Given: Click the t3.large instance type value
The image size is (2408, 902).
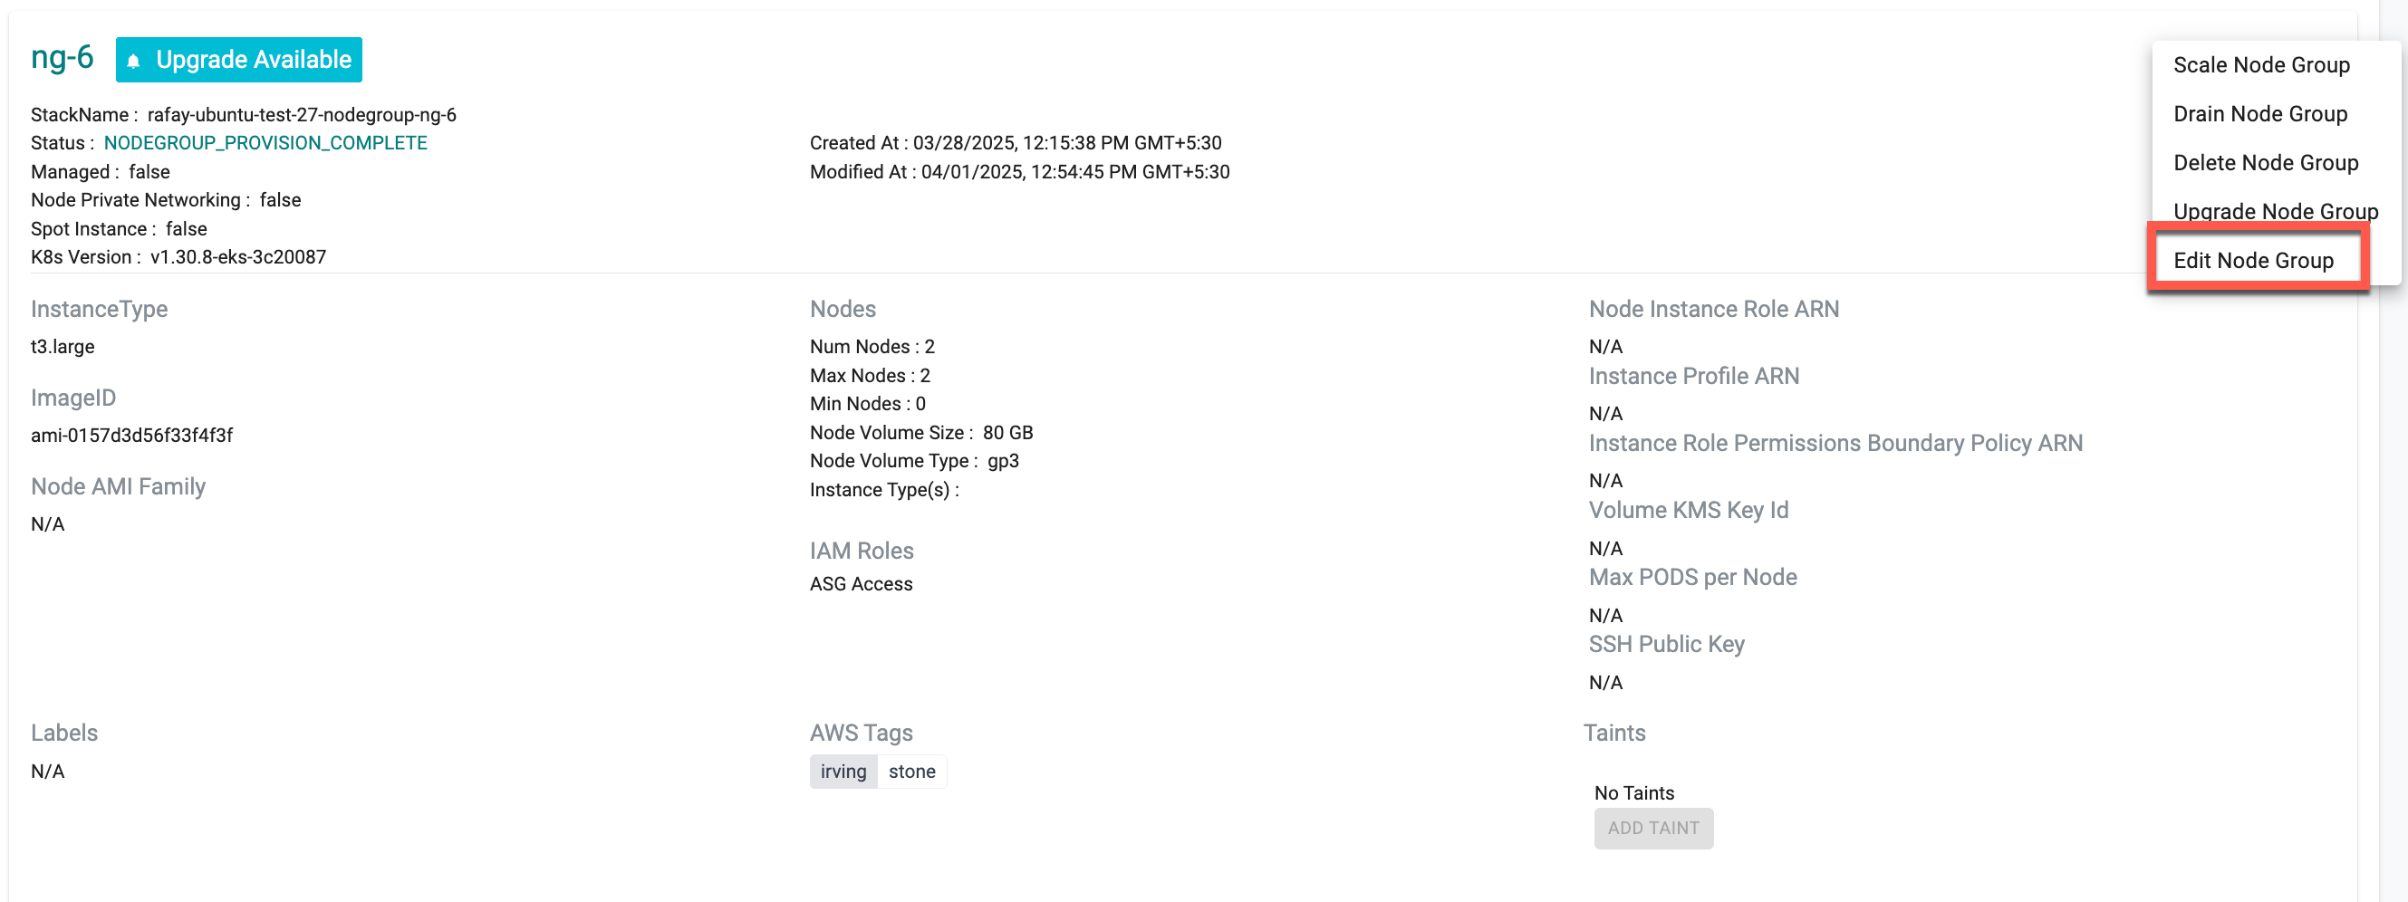Looking at the screenshot, I should [63, 347].
